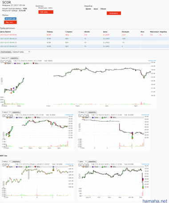Image resolution: width=169 pixels, height=203 pixels.
Task: Click the hamaha.net link in the 15 MIN chart
Action: (145, 115)
